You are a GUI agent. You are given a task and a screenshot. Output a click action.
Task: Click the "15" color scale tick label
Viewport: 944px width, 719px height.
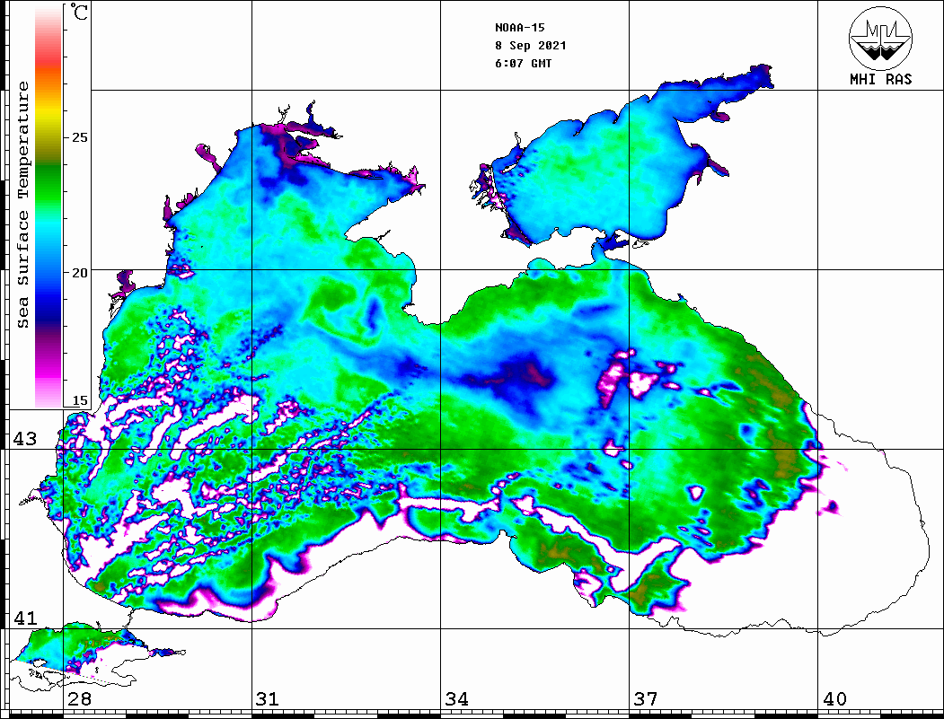80,400
